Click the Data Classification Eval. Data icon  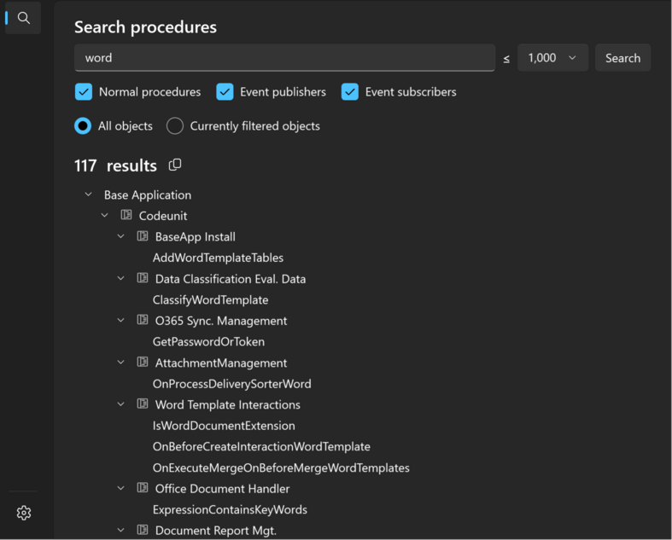pos(143,278)
